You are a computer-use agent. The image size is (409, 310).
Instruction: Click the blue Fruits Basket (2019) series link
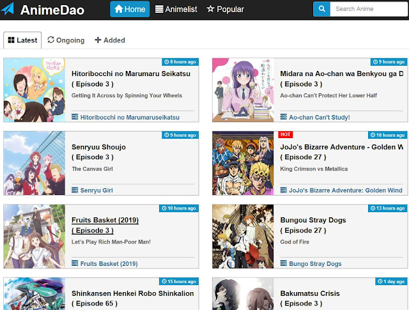pos(109,263)
